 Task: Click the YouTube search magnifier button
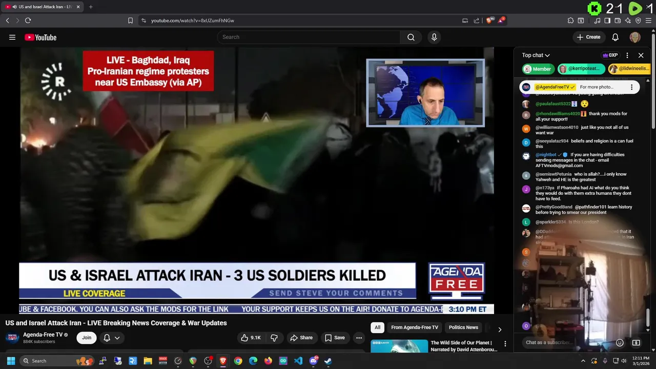pos(411,37)
